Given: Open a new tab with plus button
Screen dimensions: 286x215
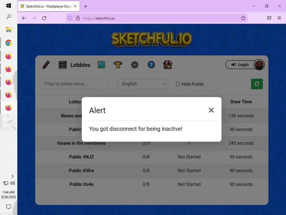Looking at the screenshot, I should click(x=85, y=6).
